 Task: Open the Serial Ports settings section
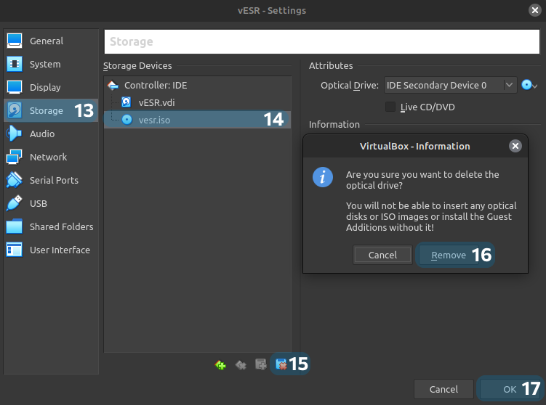54,180
